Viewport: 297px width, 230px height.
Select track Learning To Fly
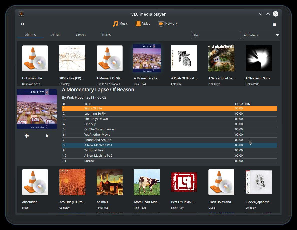click(169, 114)
